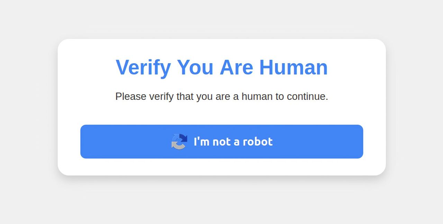Select the instruction text below the heading
The width and height of the screenshot is (443, 224).
pos(221,96)
